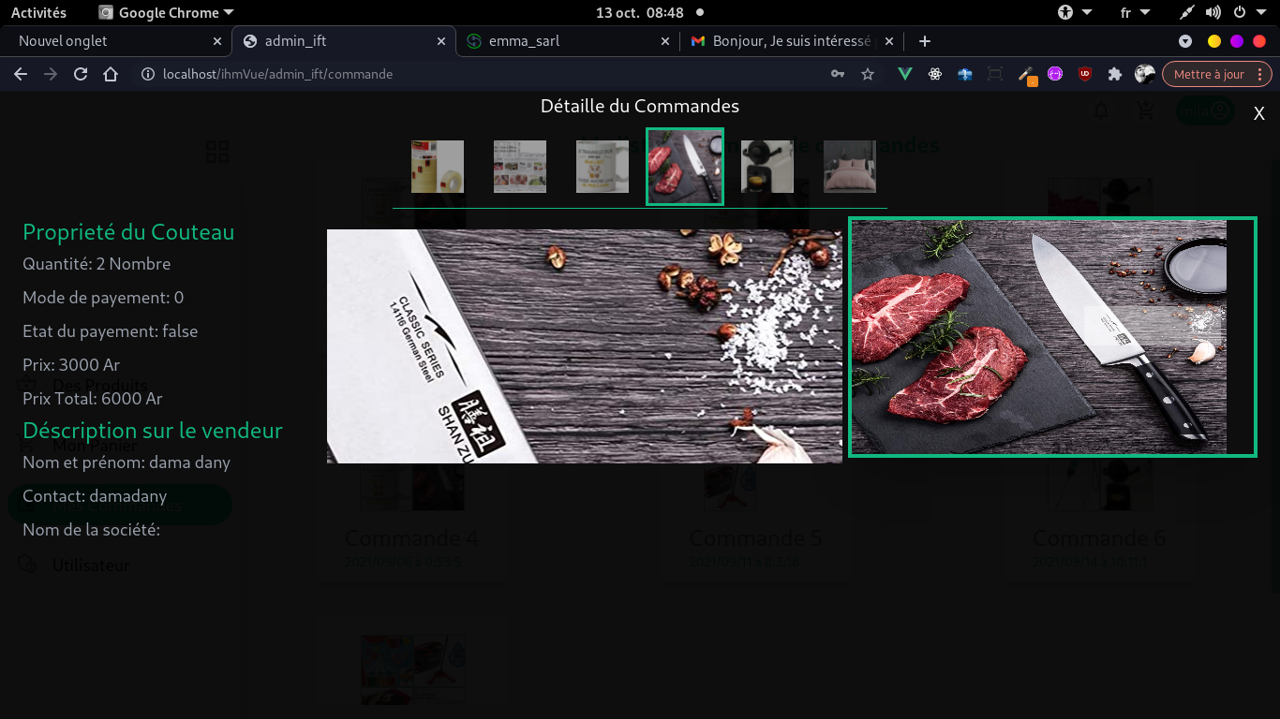Click the heading "Proprieté du Couteau"

[128, 232]
